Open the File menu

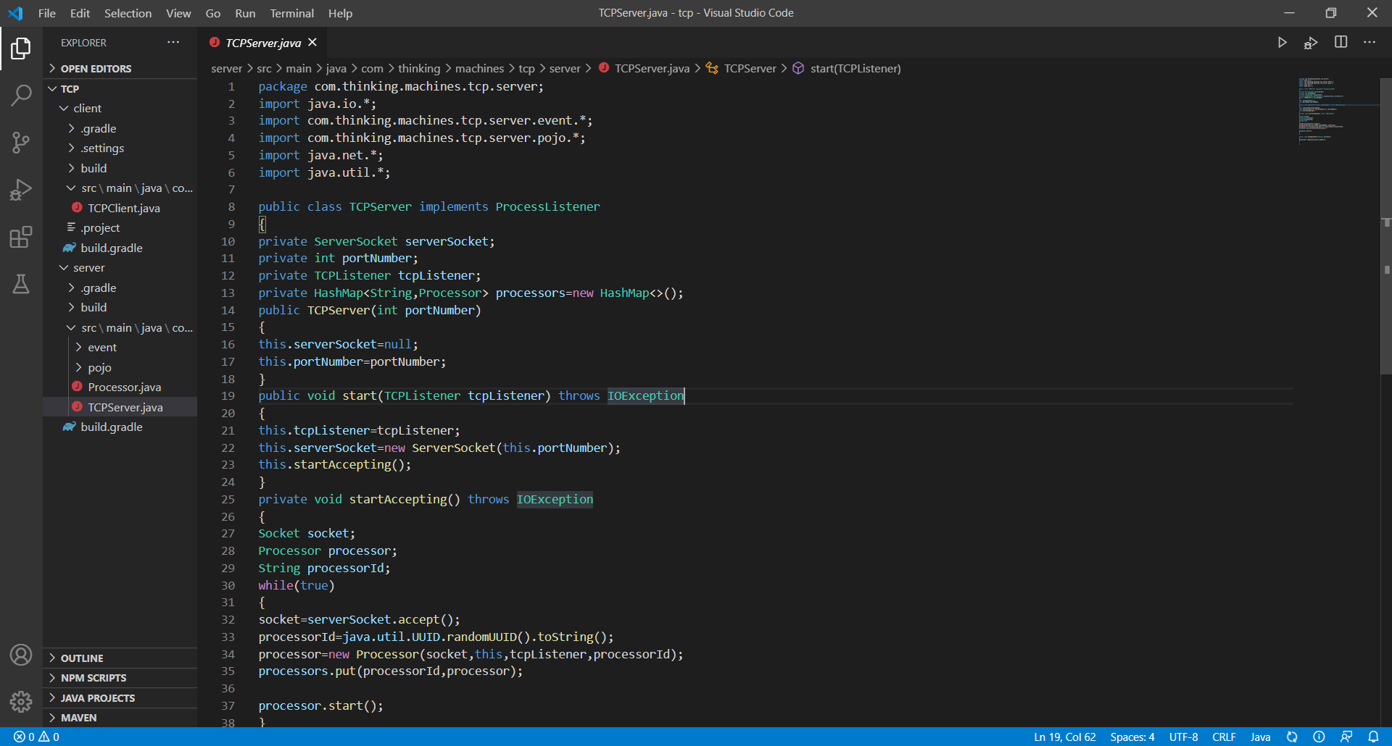click(46, 13)
